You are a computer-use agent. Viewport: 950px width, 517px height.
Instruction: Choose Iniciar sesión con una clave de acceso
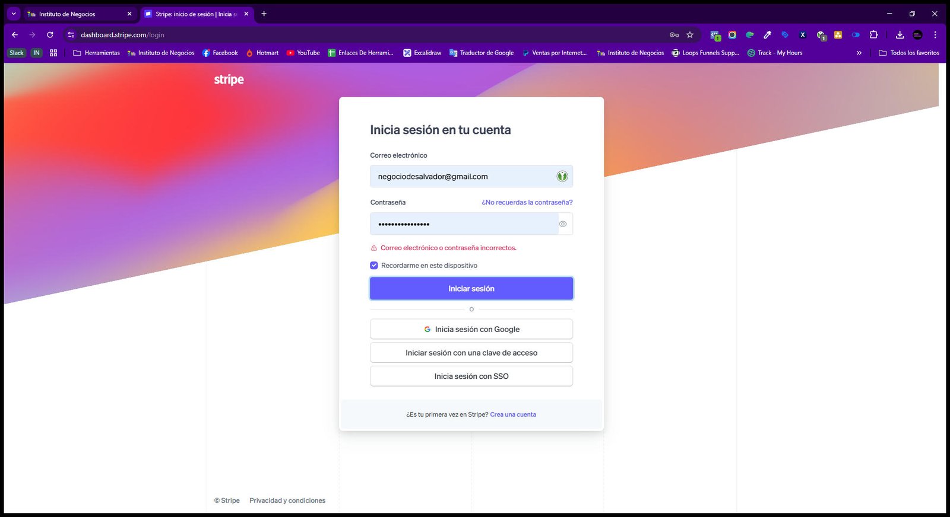(x=471, y=353)
